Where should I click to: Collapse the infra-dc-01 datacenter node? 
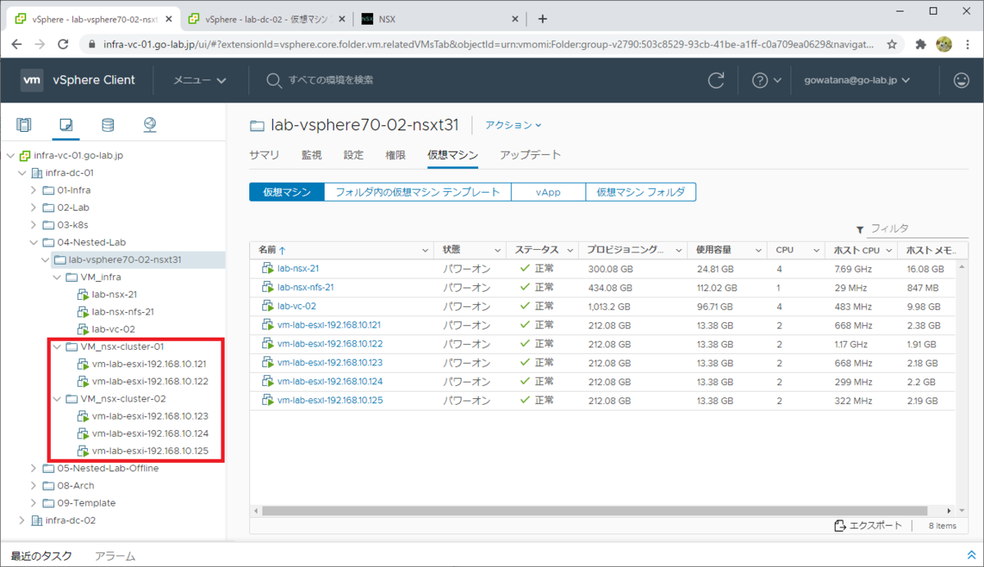22,173
